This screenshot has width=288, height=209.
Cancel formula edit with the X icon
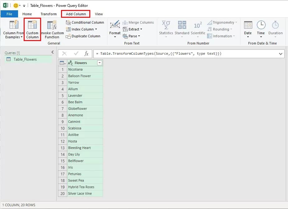[64, 53]
